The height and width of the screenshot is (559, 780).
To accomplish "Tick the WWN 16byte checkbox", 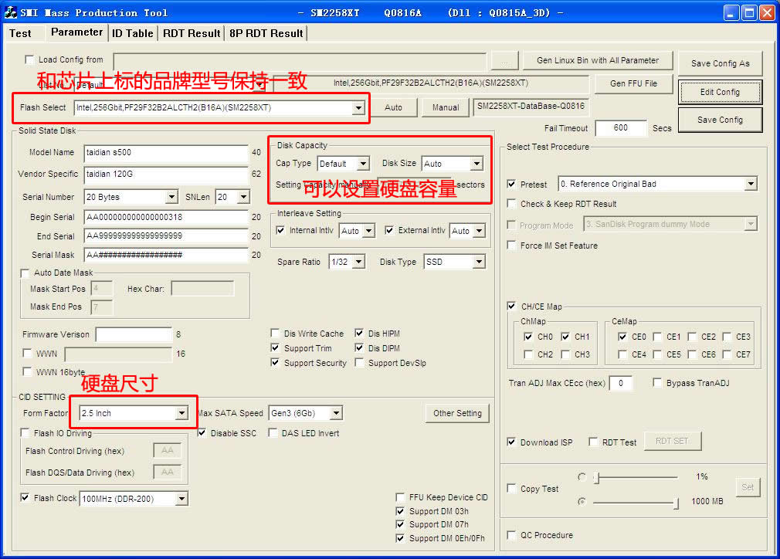I will coord(27,371).
